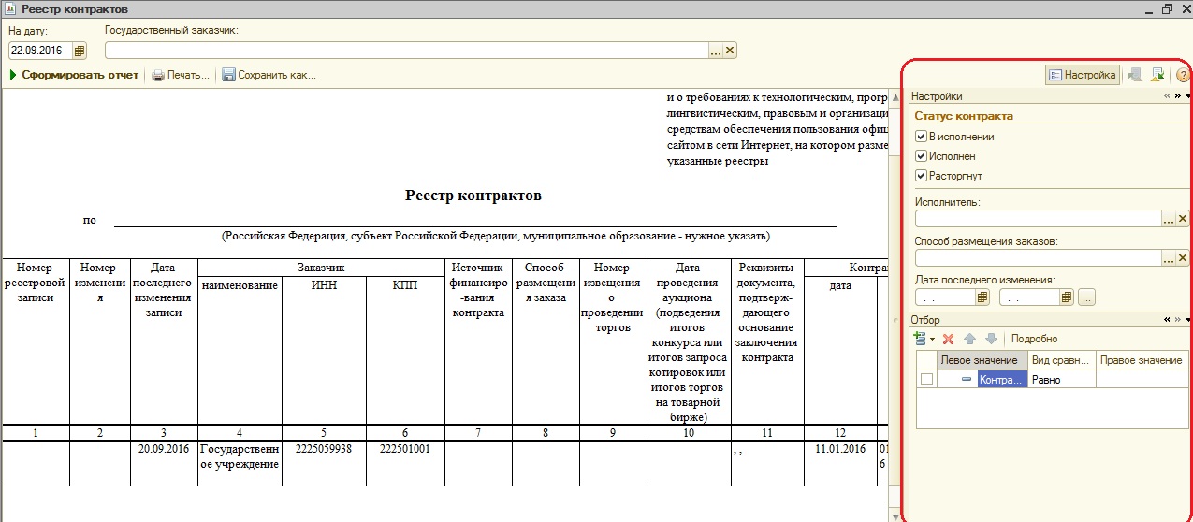The height and width of the screenshot is (522, 1193).
Task: Open the Печать... print command
Action: pyautogui.click(x=181, y=75)
